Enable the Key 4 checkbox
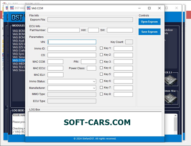191x146 pixels. tap(101, 68)
